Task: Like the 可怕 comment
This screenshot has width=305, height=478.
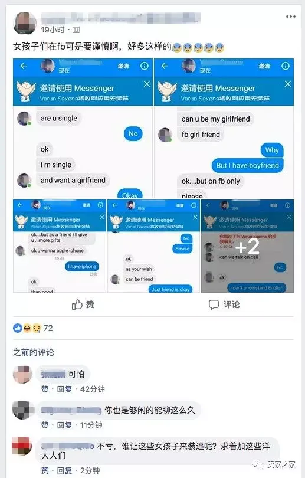Action: 45,389
